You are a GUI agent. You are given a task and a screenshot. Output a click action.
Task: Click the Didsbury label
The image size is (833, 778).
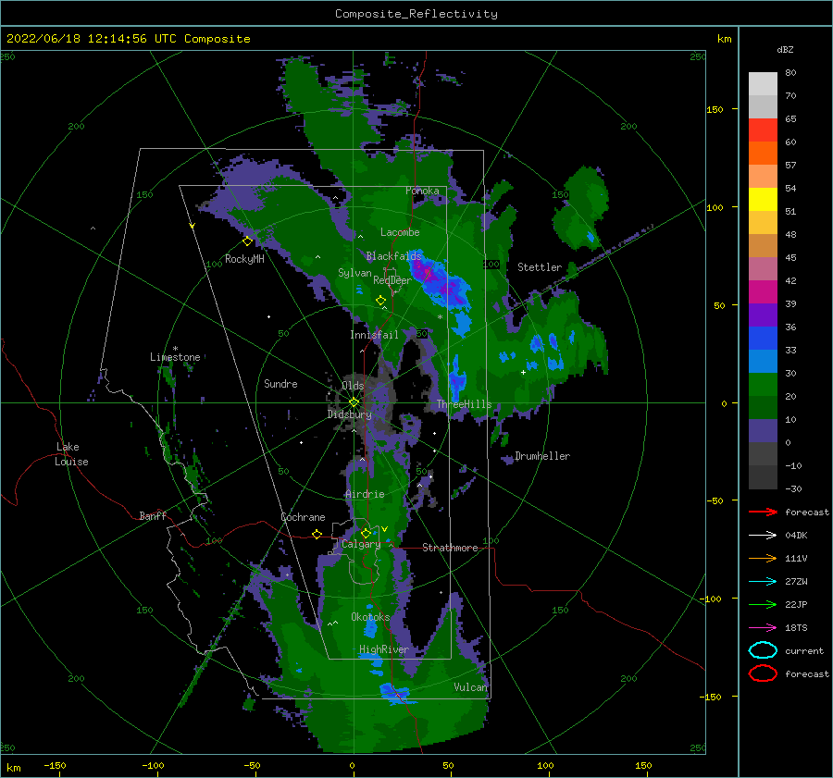349,414
